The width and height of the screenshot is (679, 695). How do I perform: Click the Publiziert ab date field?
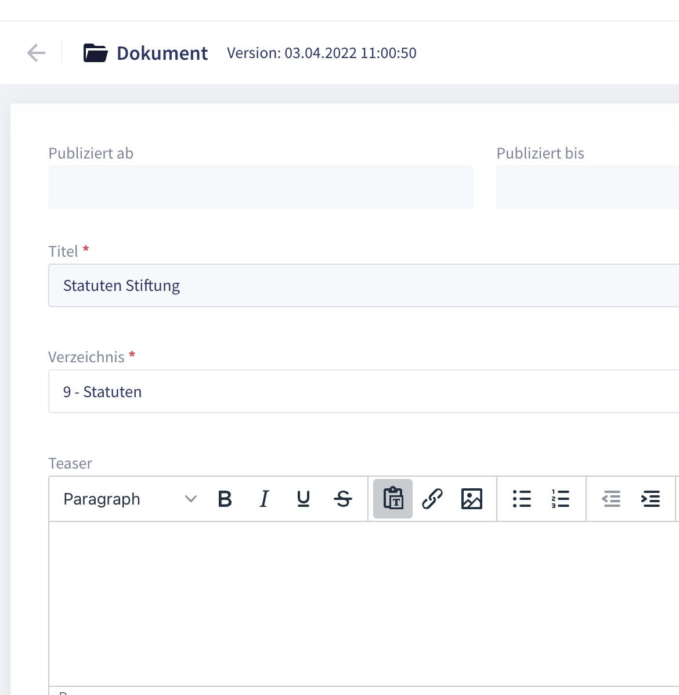pyautogui.click(x=261, y=187)
